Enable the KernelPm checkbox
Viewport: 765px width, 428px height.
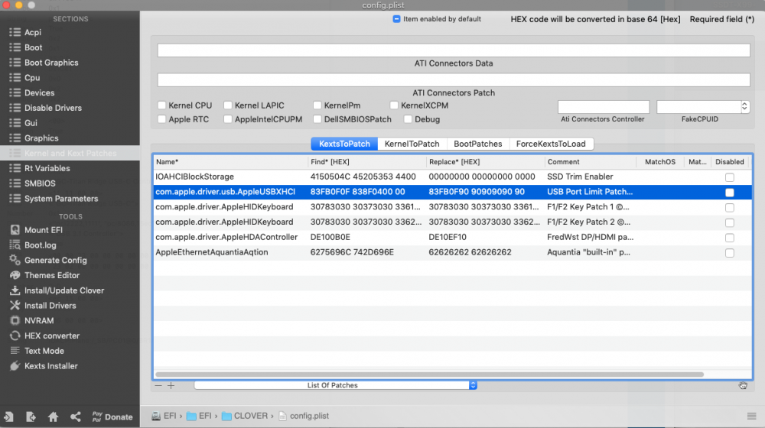[x=317, y=105]
